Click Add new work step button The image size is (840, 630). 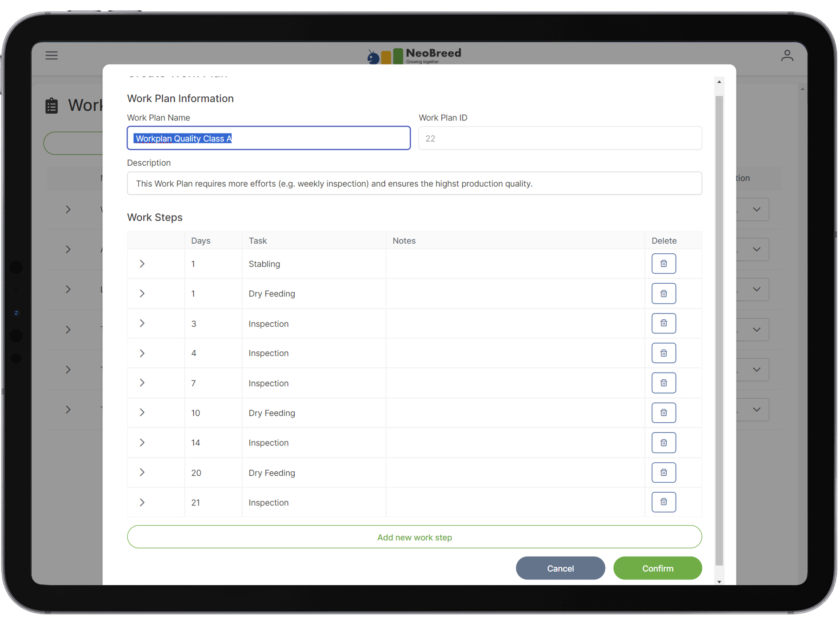click(x=414, y=537)
